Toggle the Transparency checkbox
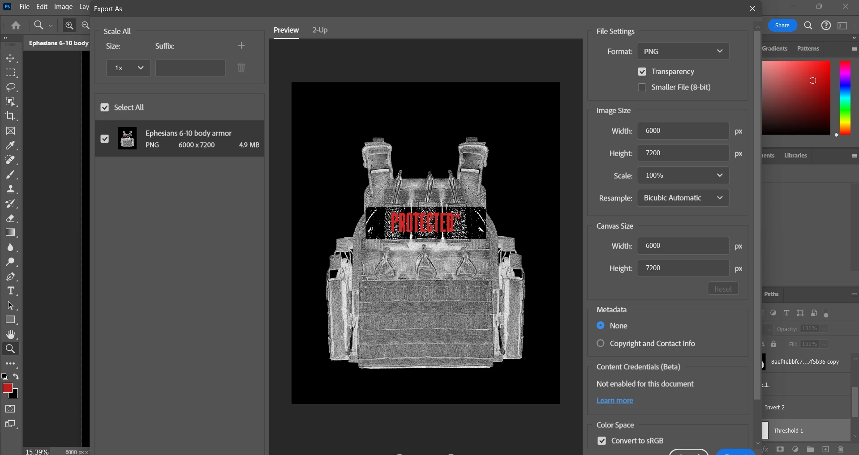 [642, 72]
